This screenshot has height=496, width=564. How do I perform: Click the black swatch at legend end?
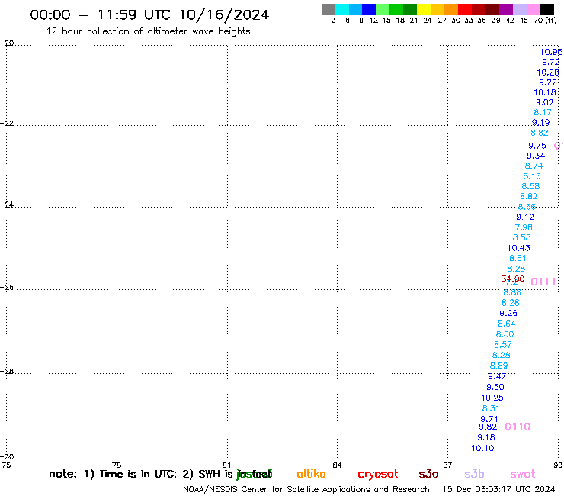point(547,9)
